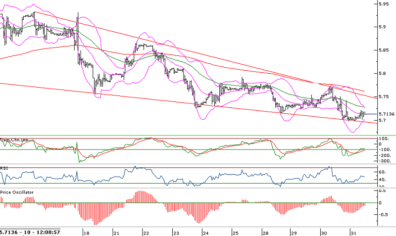Click the 40. level on RSI scale
Image resolution: width=396 pixels, height=236 pixels.
(x=382, y=180)
